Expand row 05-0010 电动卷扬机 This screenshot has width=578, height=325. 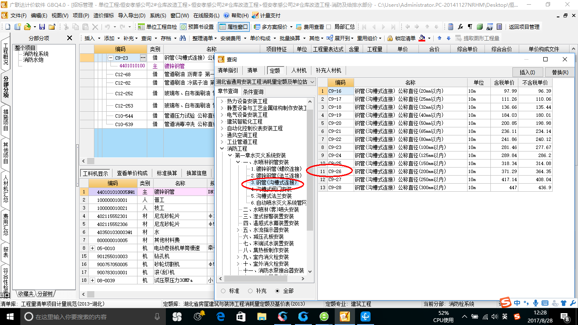click(93, 248)
